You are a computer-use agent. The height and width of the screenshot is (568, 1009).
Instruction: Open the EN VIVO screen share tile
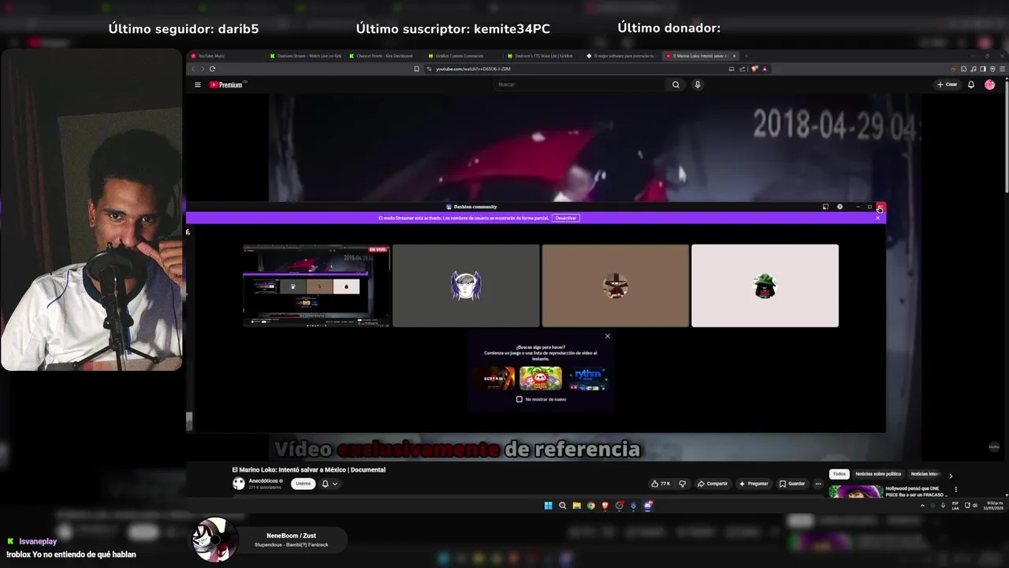tap(316, 286)
